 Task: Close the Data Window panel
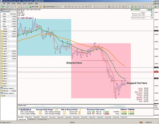coord(16,9)
